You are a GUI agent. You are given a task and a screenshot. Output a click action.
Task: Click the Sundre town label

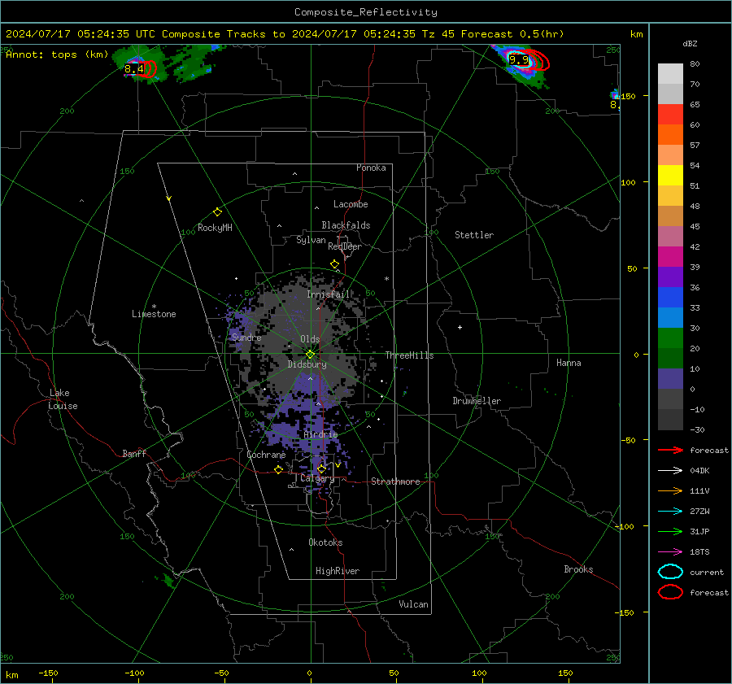246,338
